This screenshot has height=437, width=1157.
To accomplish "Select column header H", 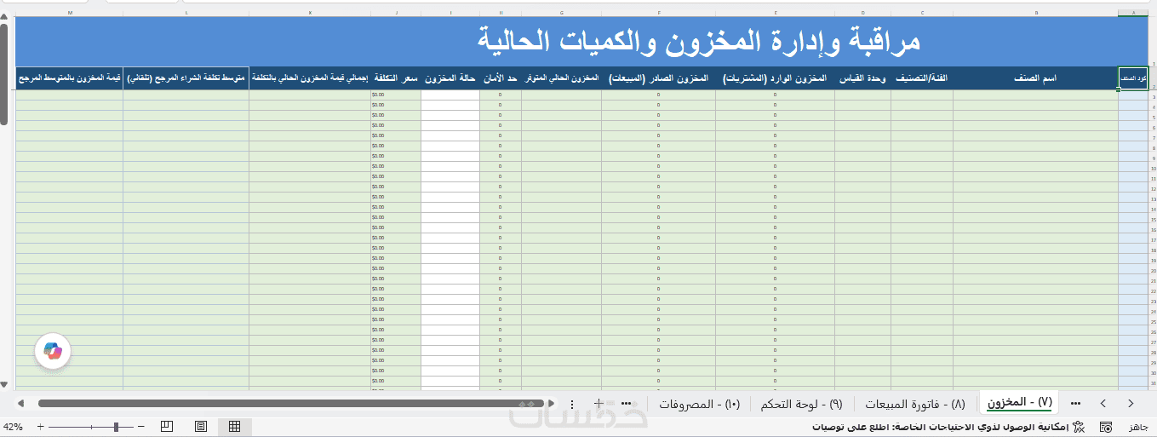I will click(501, 13).
